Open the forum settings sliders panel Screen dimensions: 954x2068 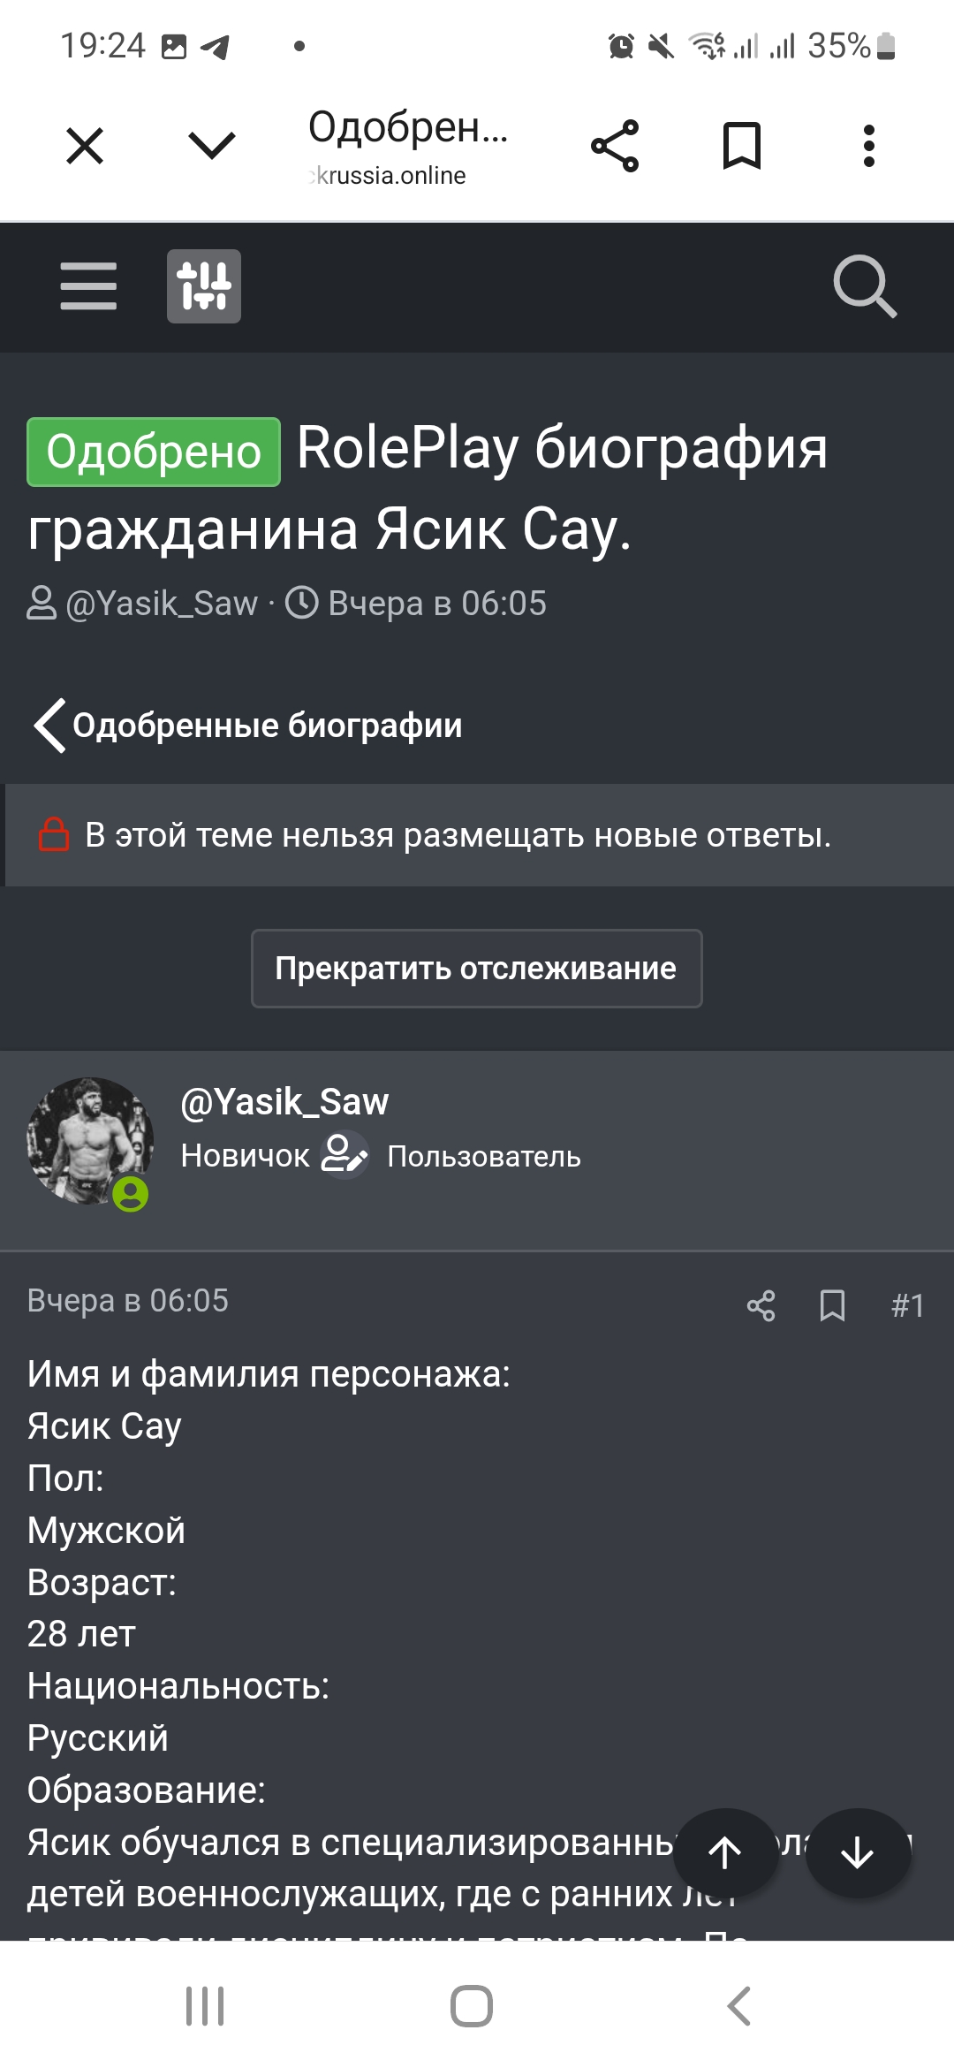click(204, 286)
